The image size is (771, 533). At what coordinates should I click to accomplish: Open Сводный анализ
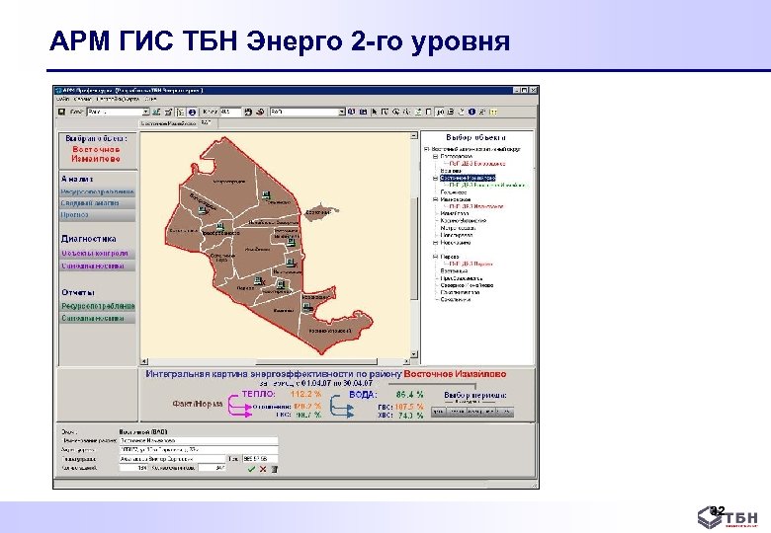coord(97,203)
